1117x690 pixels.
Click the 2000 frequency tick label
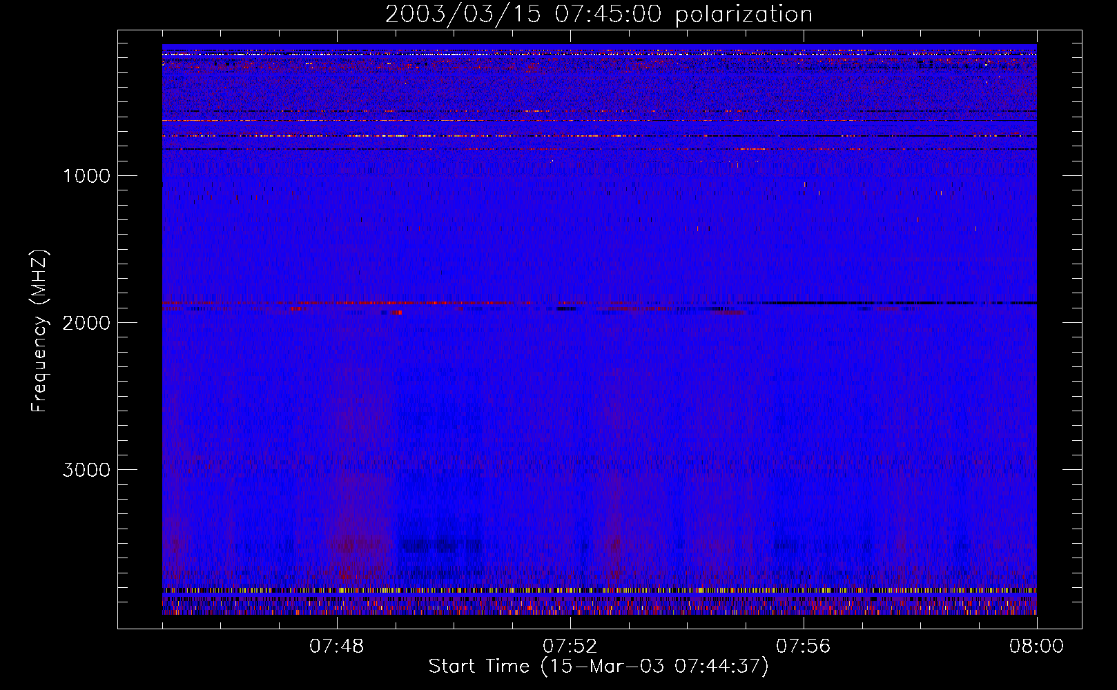coord(86,323)
